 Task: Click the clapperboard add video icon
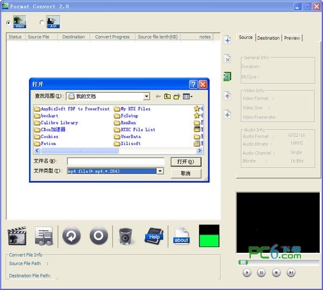[17, 236]
